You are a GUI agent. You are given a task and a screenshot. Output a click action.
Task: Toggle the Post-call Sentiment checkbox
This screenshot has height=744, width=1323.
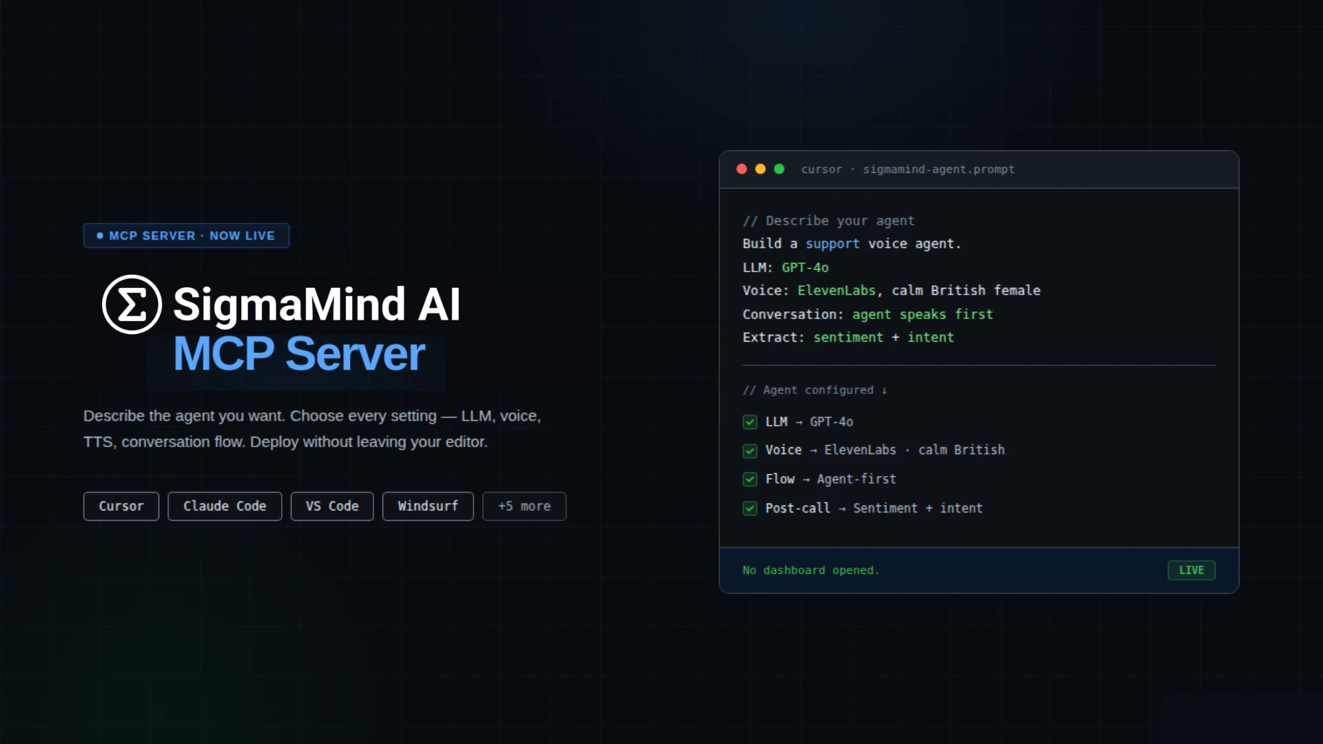[x=750, y=508]
